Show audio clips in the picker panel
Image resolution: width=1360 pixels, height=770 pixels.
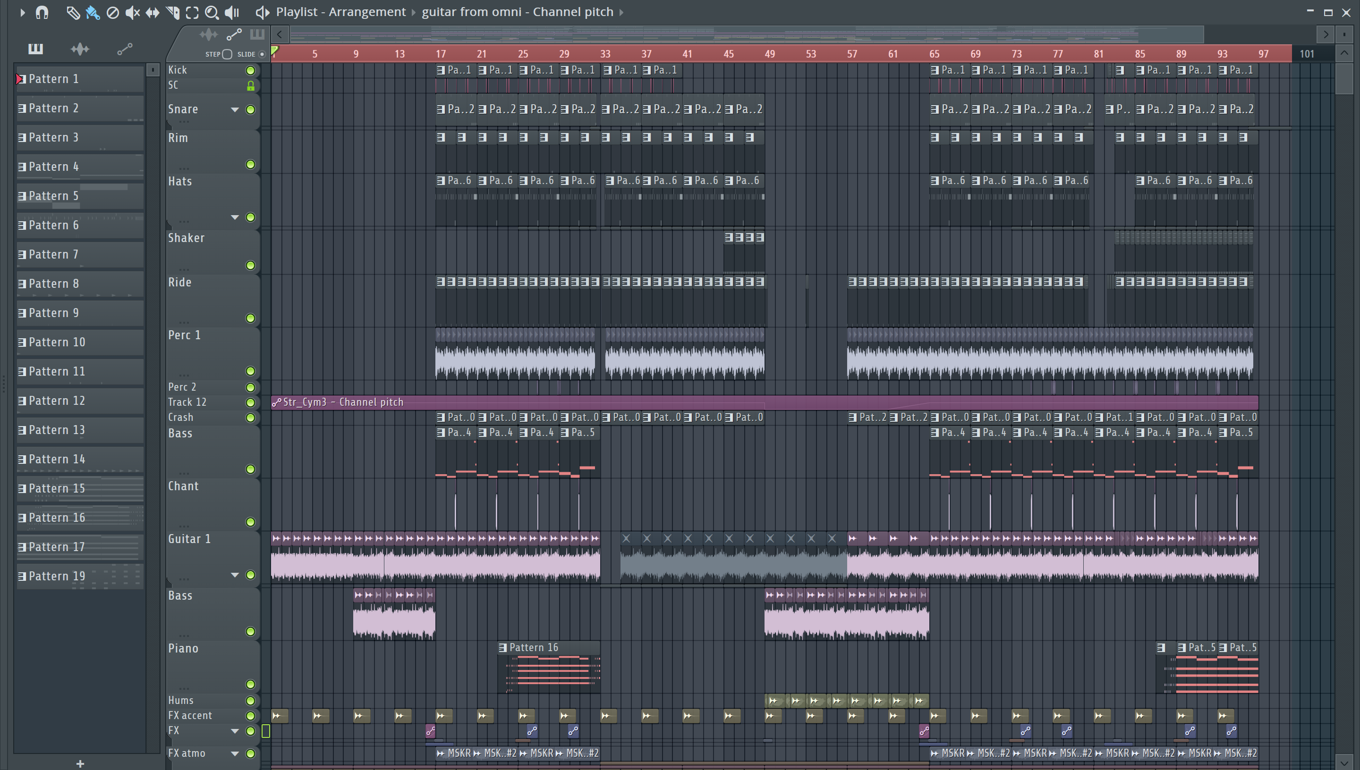pyautogui.click(x=80, y=49)
